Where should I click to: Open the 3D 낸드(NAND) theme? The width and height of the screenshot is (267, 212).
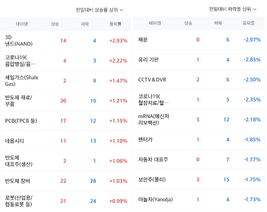[19, 41]
